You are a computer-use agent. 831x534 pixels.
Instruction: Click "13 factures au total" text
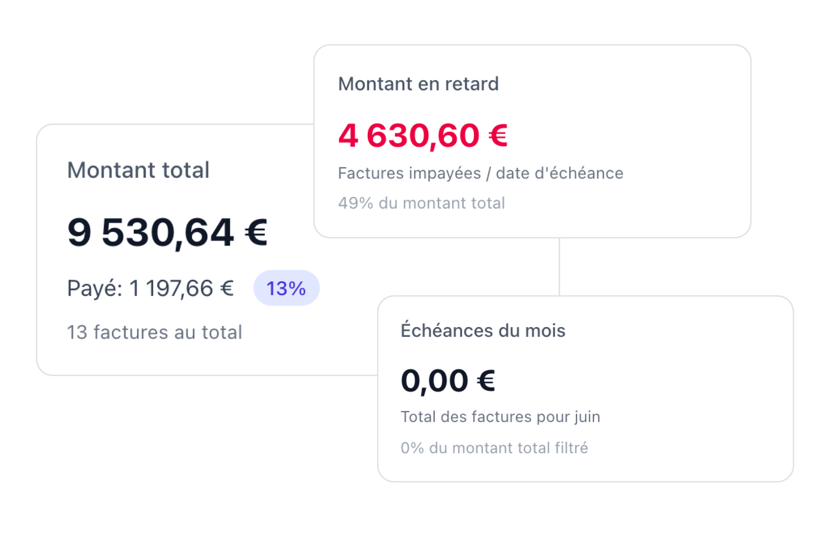click(154, 332)
